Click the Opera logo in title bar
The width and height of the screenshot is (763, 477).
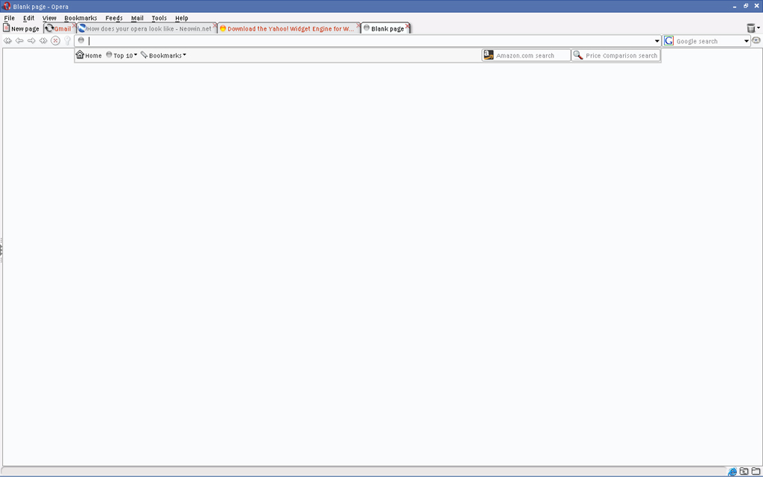7,6
